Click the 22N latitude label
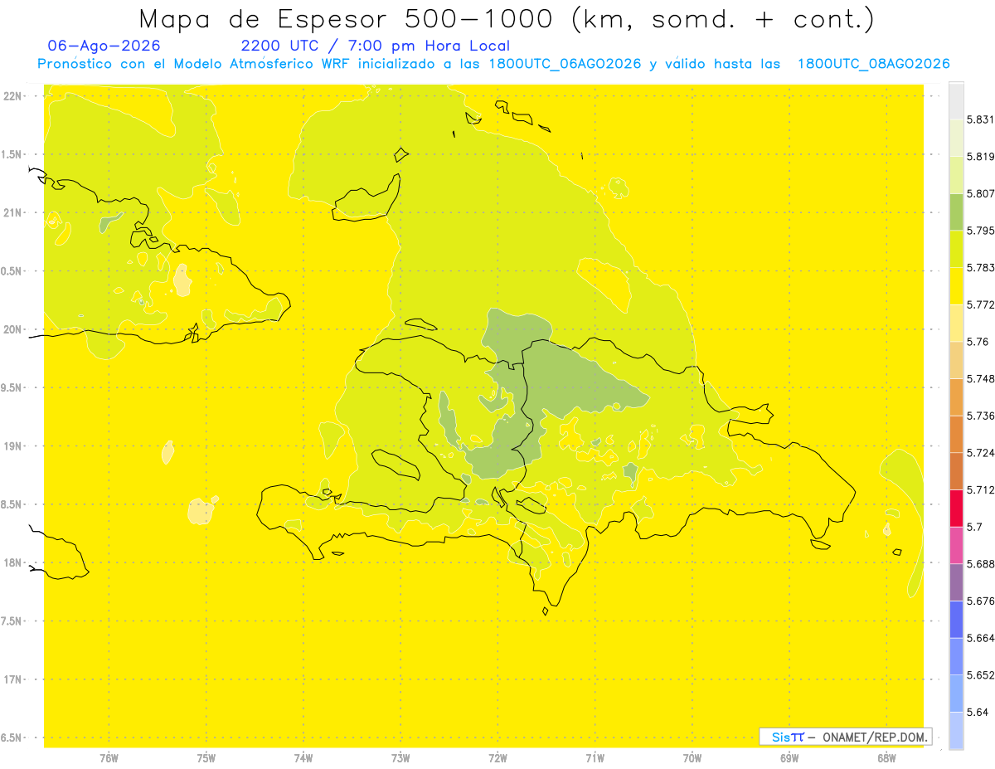The height and width of the screenshot is (769, 995). click(14, 95)
